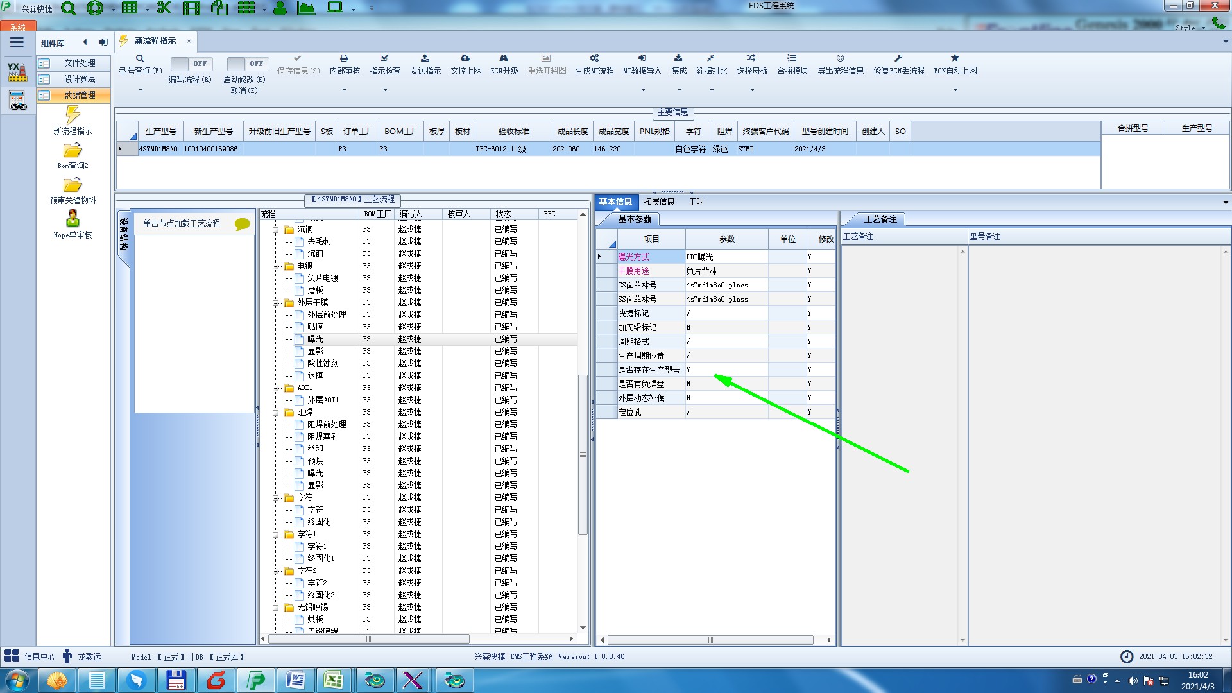The image size is (1232, 693).
Task: Select 数据管理 in the component library
Action: pos(80,95)
